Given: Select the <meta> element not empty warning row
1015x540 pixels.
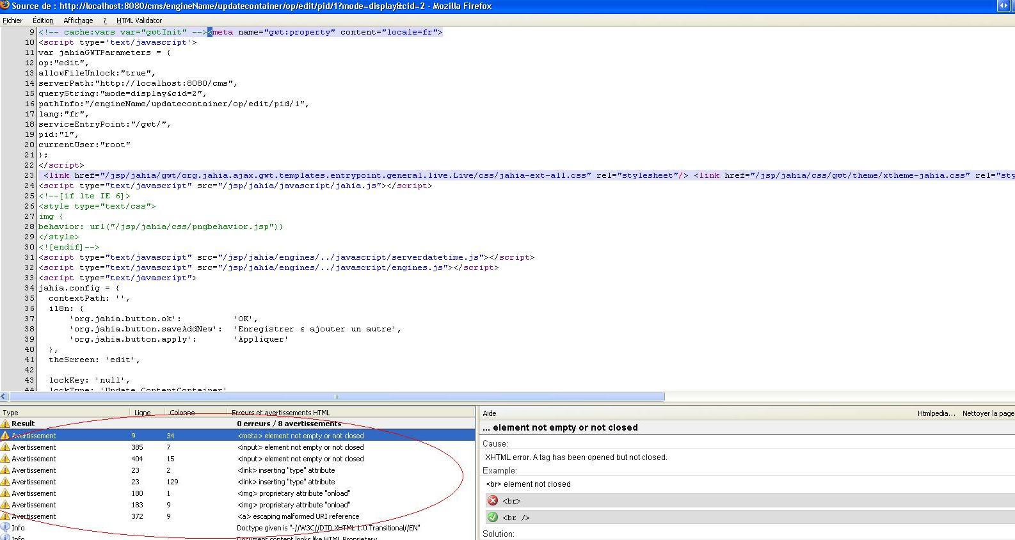Looking at the screenshot, I should coord(237,436).
